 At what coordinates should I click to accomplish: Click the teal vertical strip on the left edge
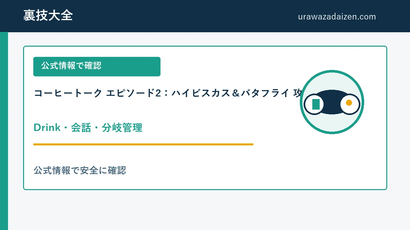[x=4, y=131]
